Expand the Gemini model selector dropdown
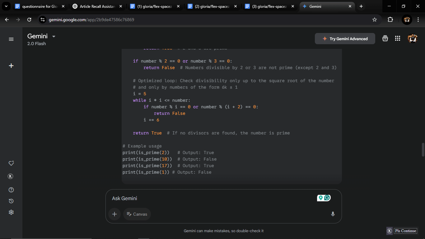The image size is (425, 239). click(x=54, y=36)
